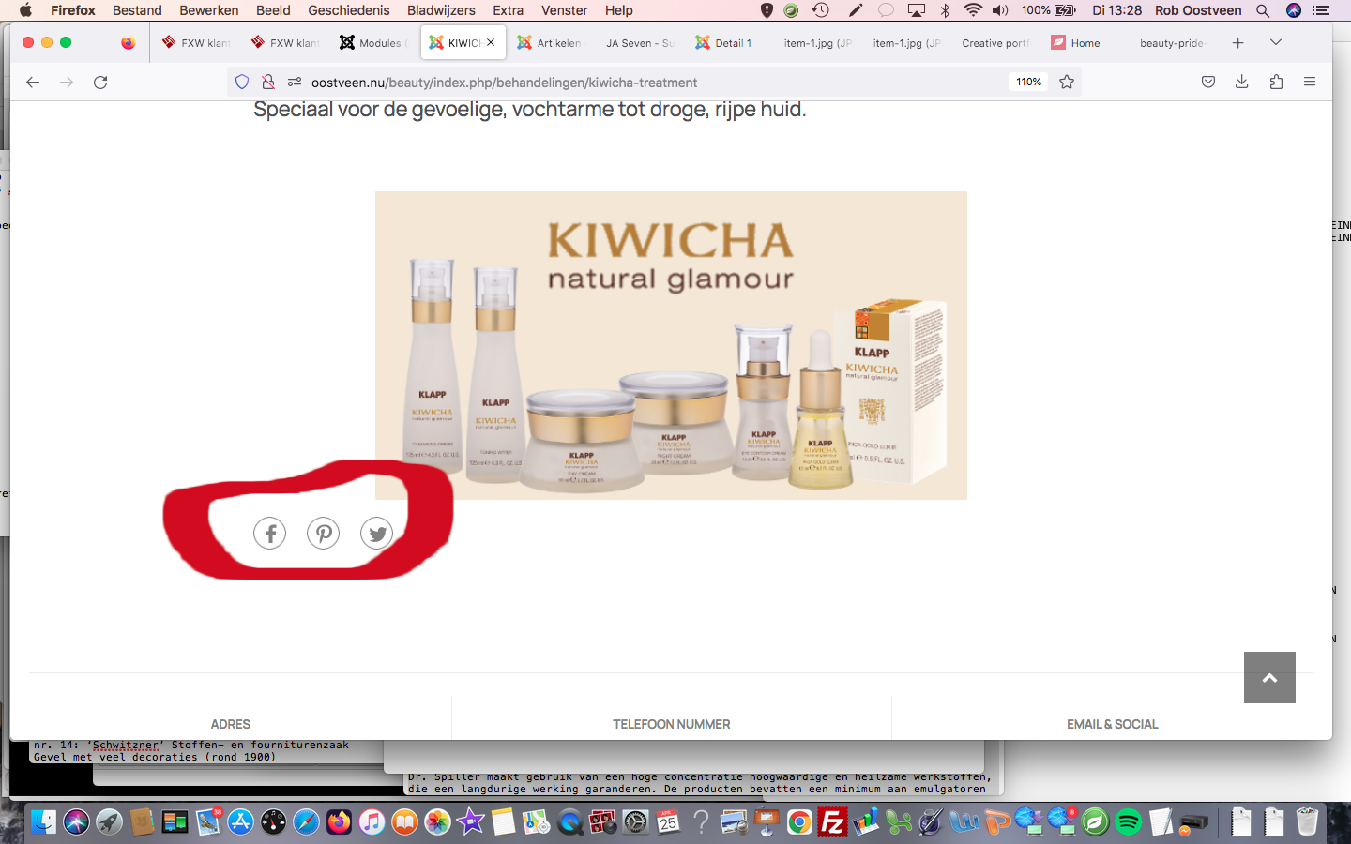Viewport: 1351px width, 844px height.
Task: Expand the list of all tabs
Action: click(1276, 43)
